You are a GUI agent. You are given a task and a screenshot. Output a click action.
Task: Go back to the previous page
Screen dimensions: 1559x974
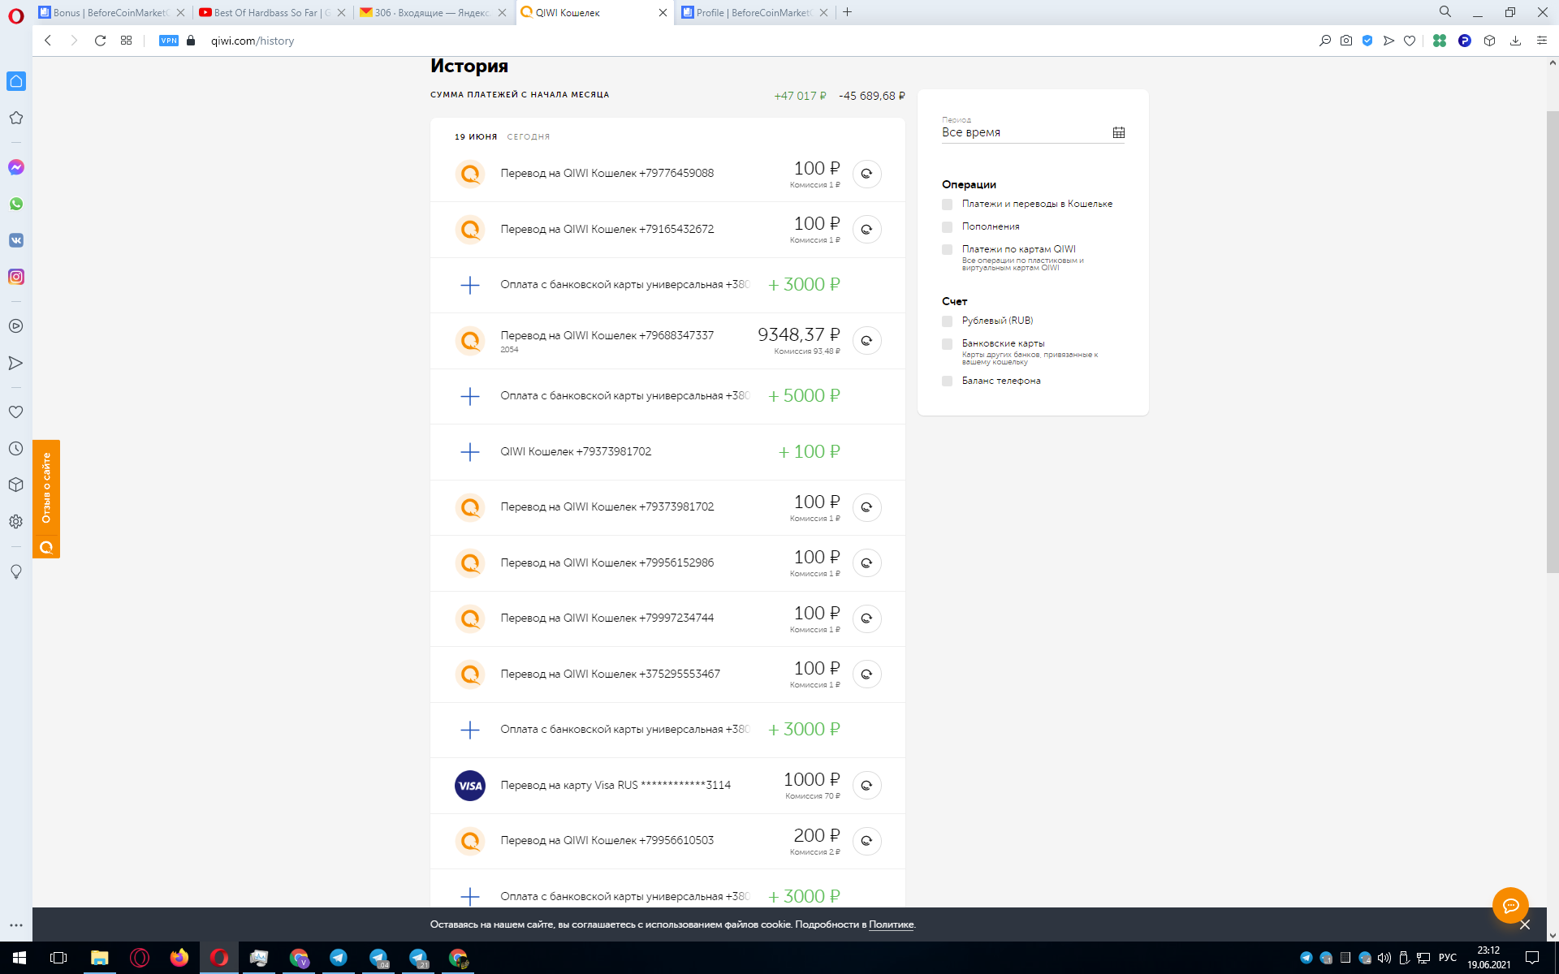point(48,41)
